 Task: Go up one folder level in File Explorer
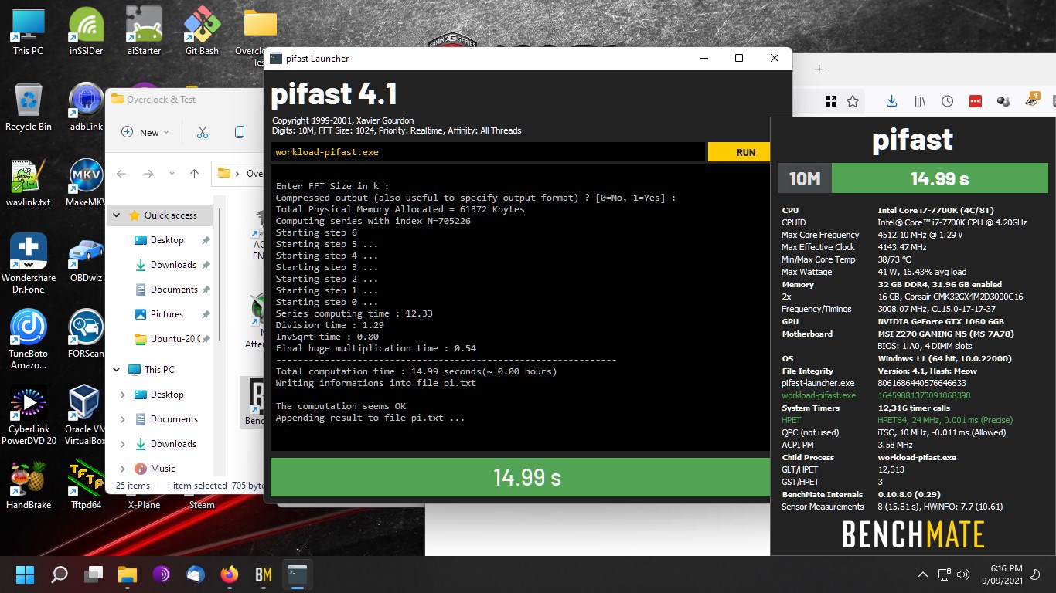click(x=195, y=174)
